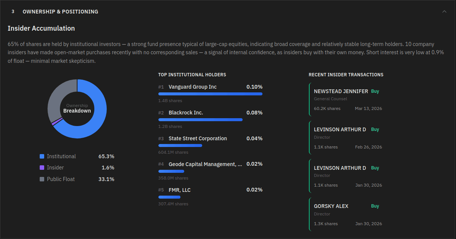Toggle the Public Float legend entry
This screenshot has width=456, height=239.
coord(61,179)
